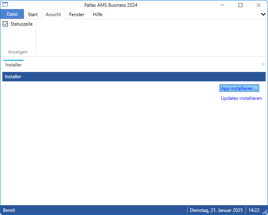Switch to the Start ribbon tab
This screenshot has width=268, height=215.
(x=33, y=15)
